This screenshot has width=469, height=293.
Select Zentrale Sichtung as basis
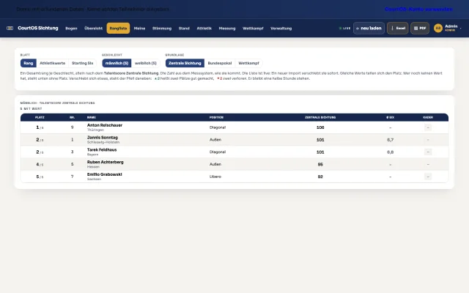pyautogui.click(x=185, y=63)
